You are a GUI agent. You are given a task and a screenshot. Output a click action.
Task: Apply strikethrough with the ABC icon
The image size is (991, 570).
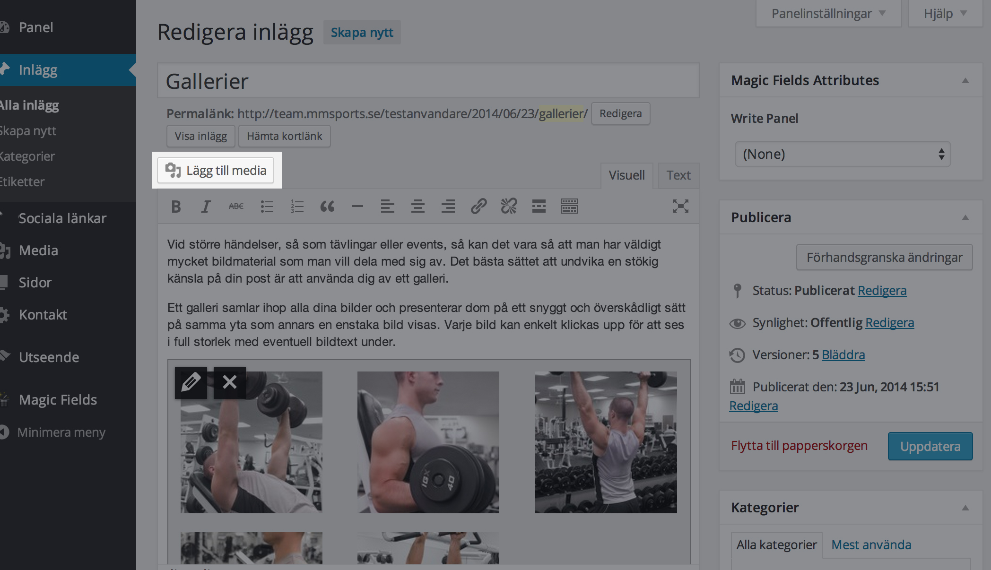coord(236,207)
